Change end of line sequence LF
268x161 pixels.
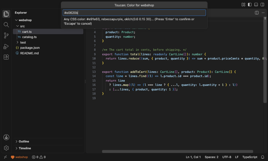(x=237, y=157)
